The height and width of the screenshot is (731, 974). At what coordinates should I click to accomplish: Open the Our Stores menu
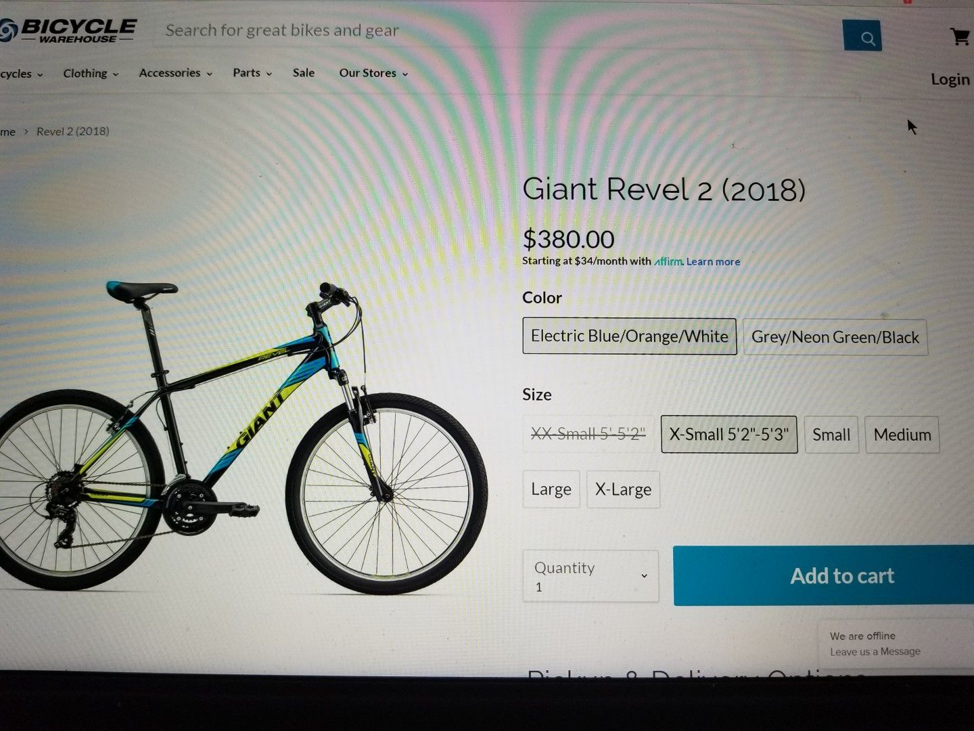point(373,72)
